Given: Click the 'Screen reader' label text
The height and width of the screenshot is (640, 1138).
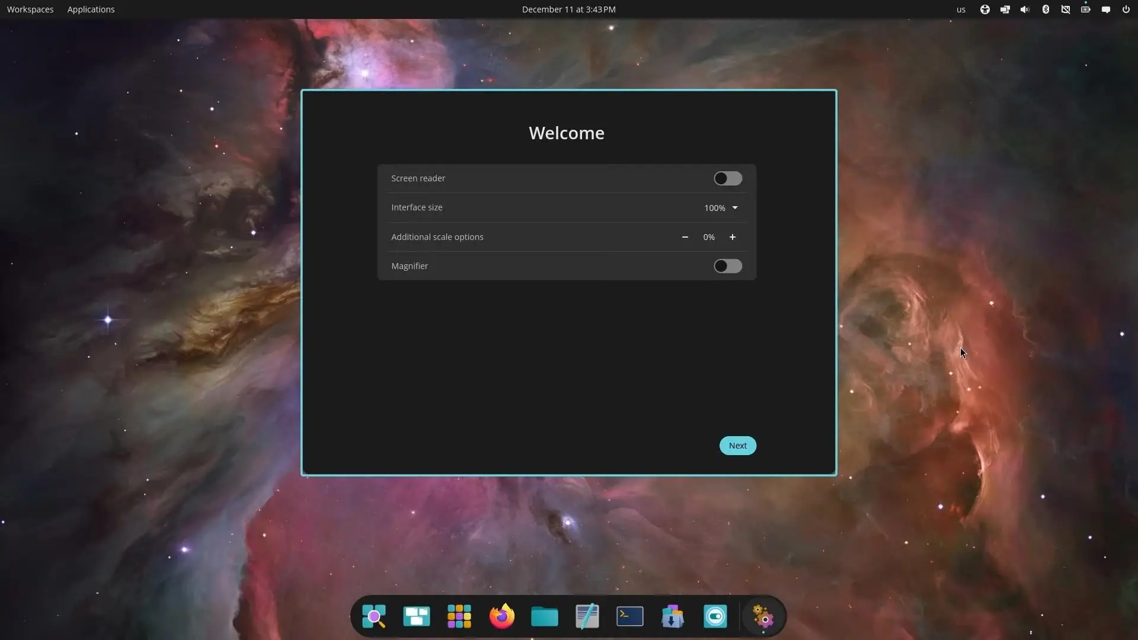Looking at the screenshot, I should [x=418, y=178].
